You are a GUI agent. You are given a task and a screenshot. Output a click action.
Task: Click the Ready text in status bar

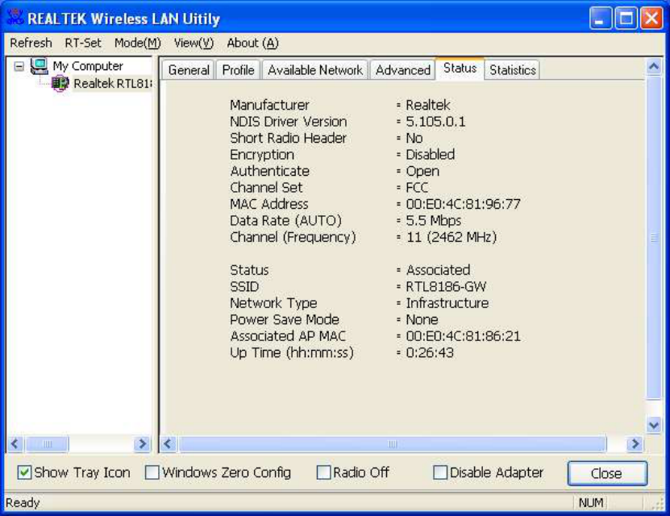point(23,503)
